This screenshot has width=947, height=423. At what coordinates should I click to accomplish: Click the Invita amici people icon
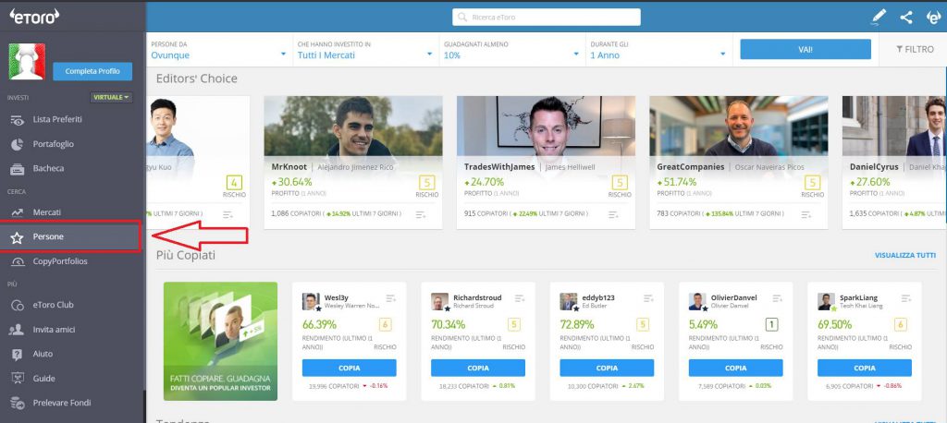(x=17, y=330)
